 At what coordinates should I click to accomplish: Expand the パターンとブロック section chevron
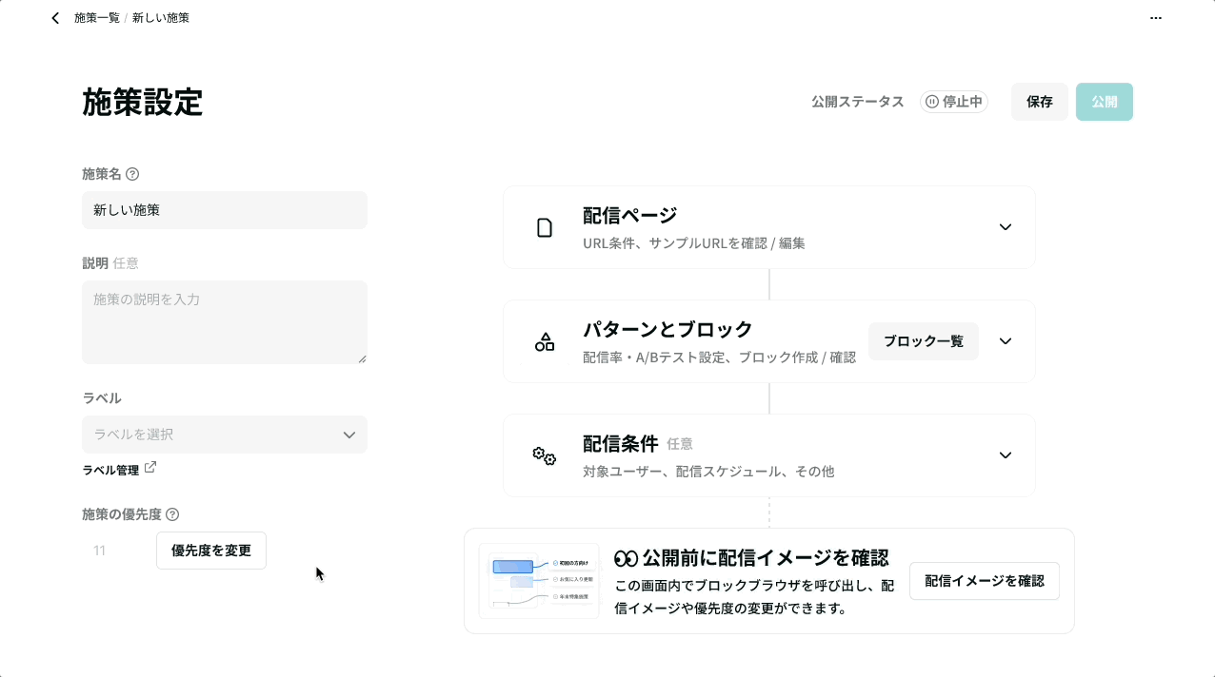1006,341
